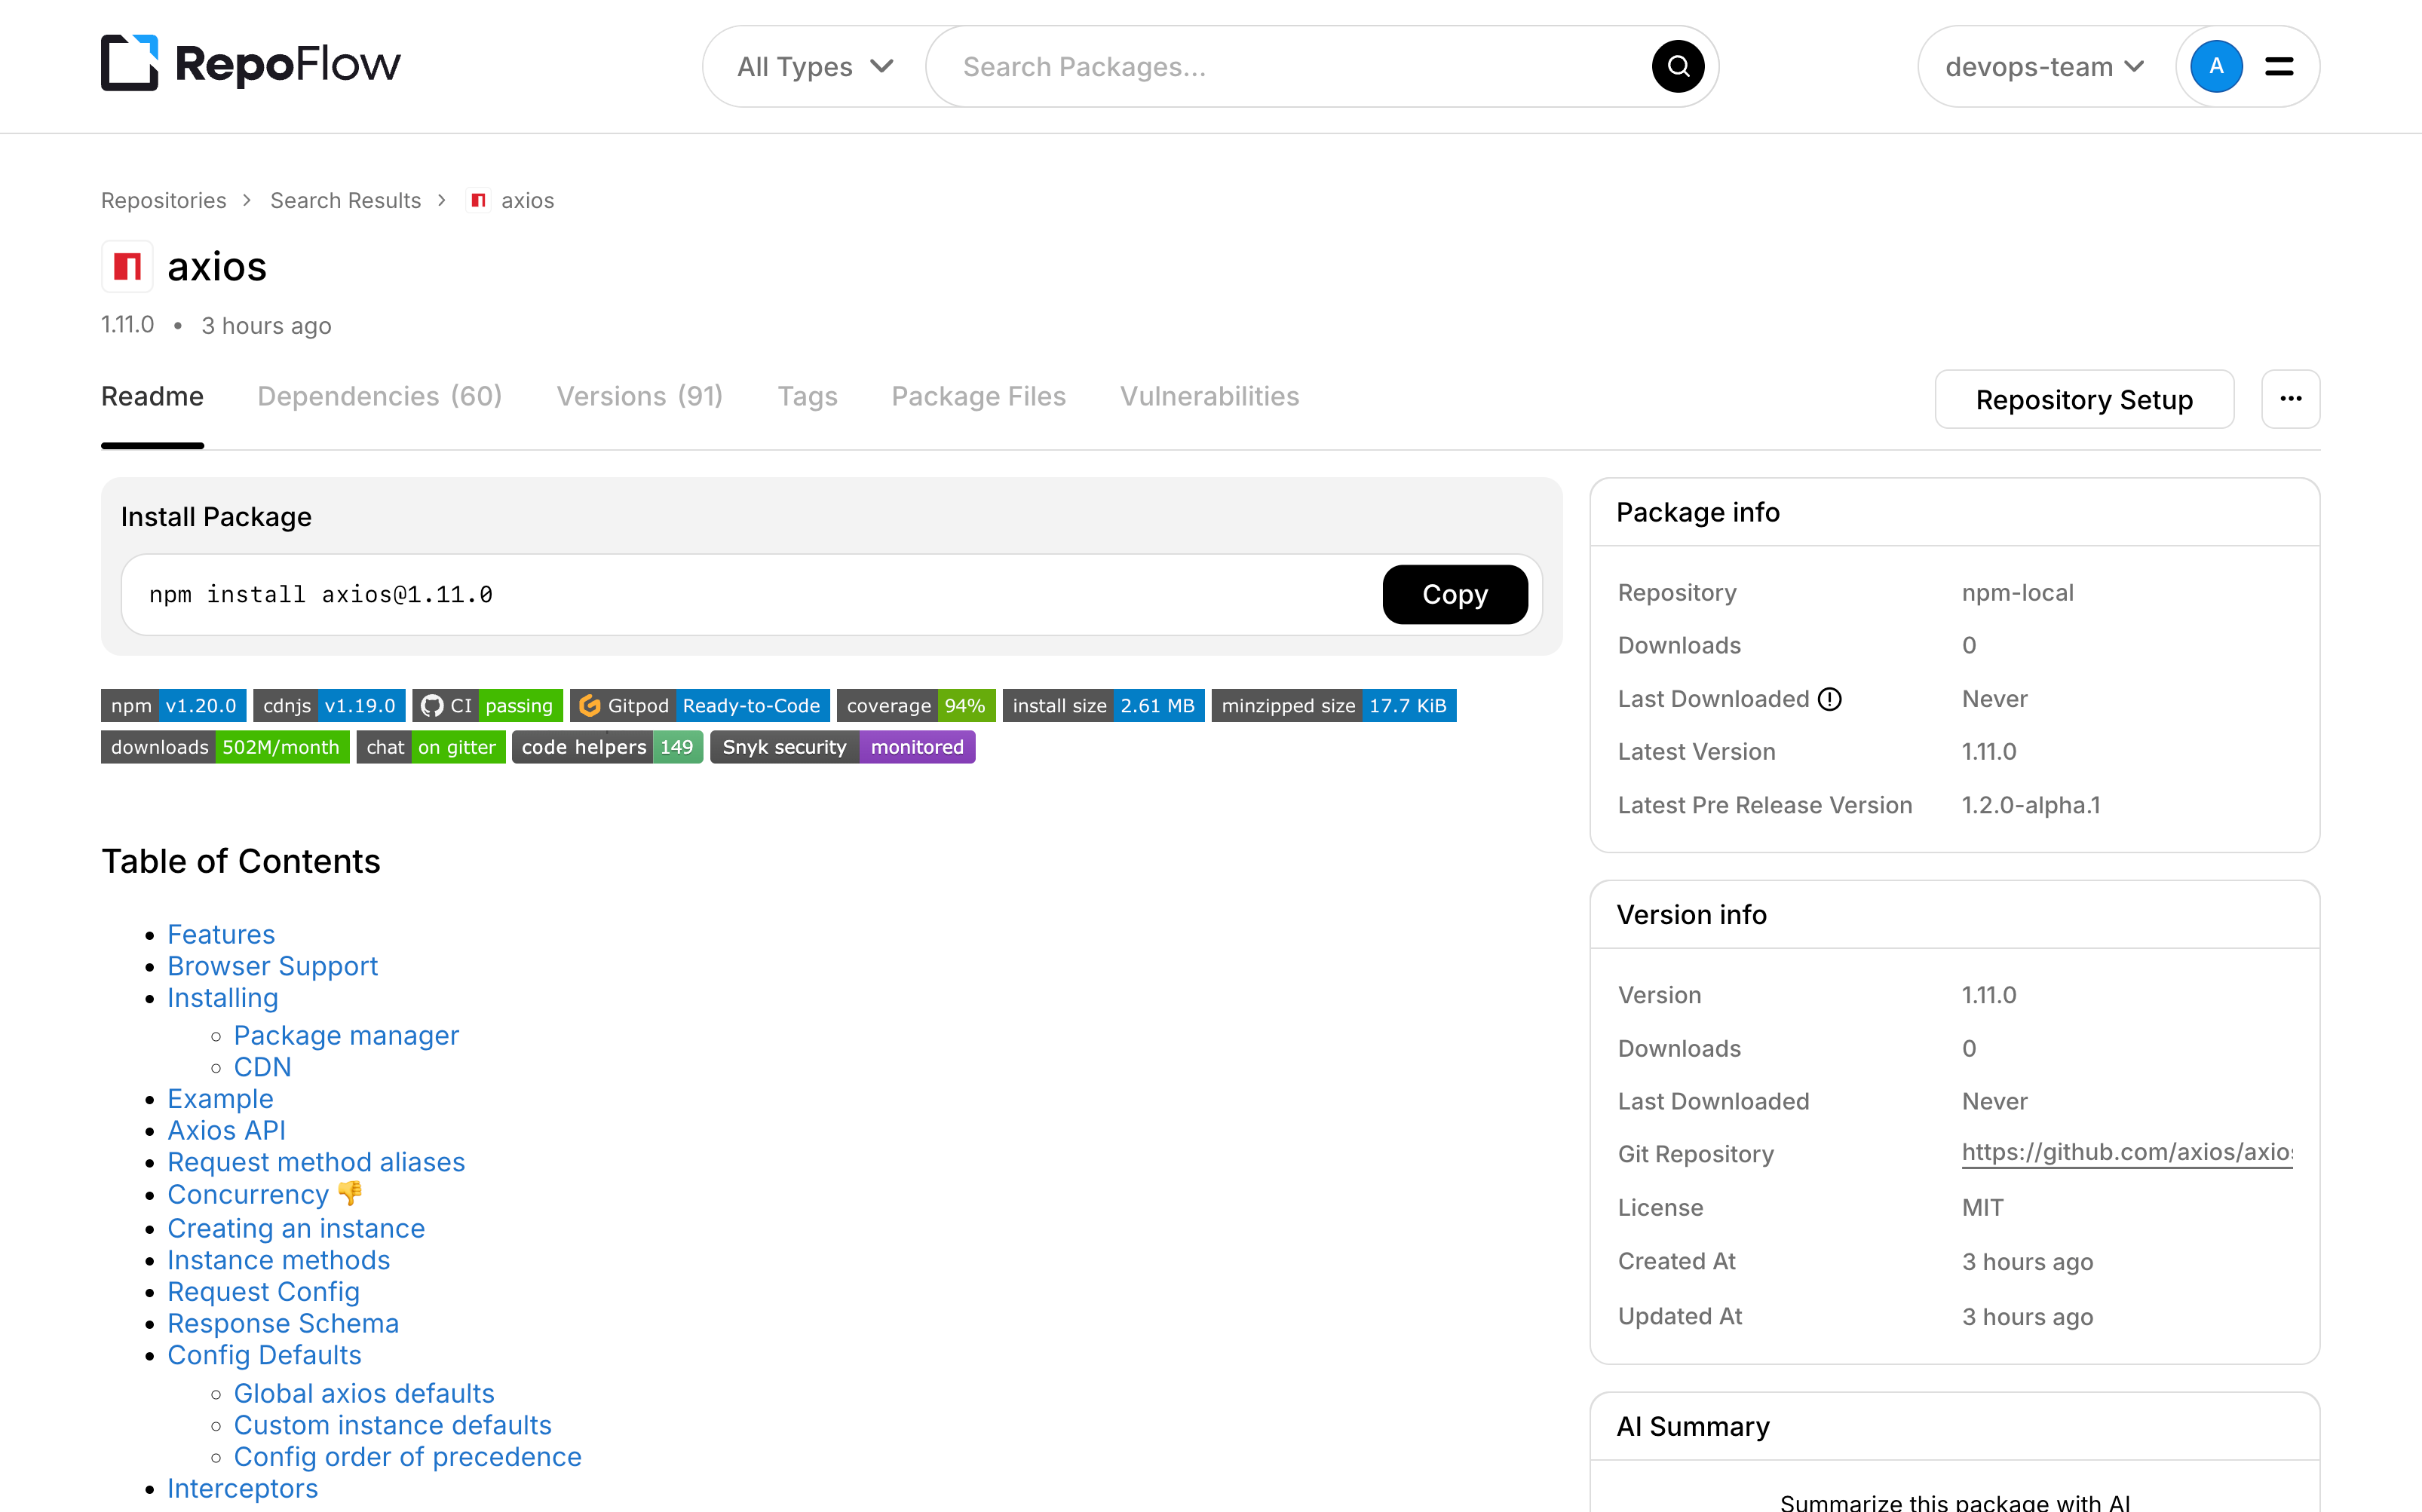Open Config order of precedence link
This screenshot has width=2422, height=1512.
click(407, 1457)
